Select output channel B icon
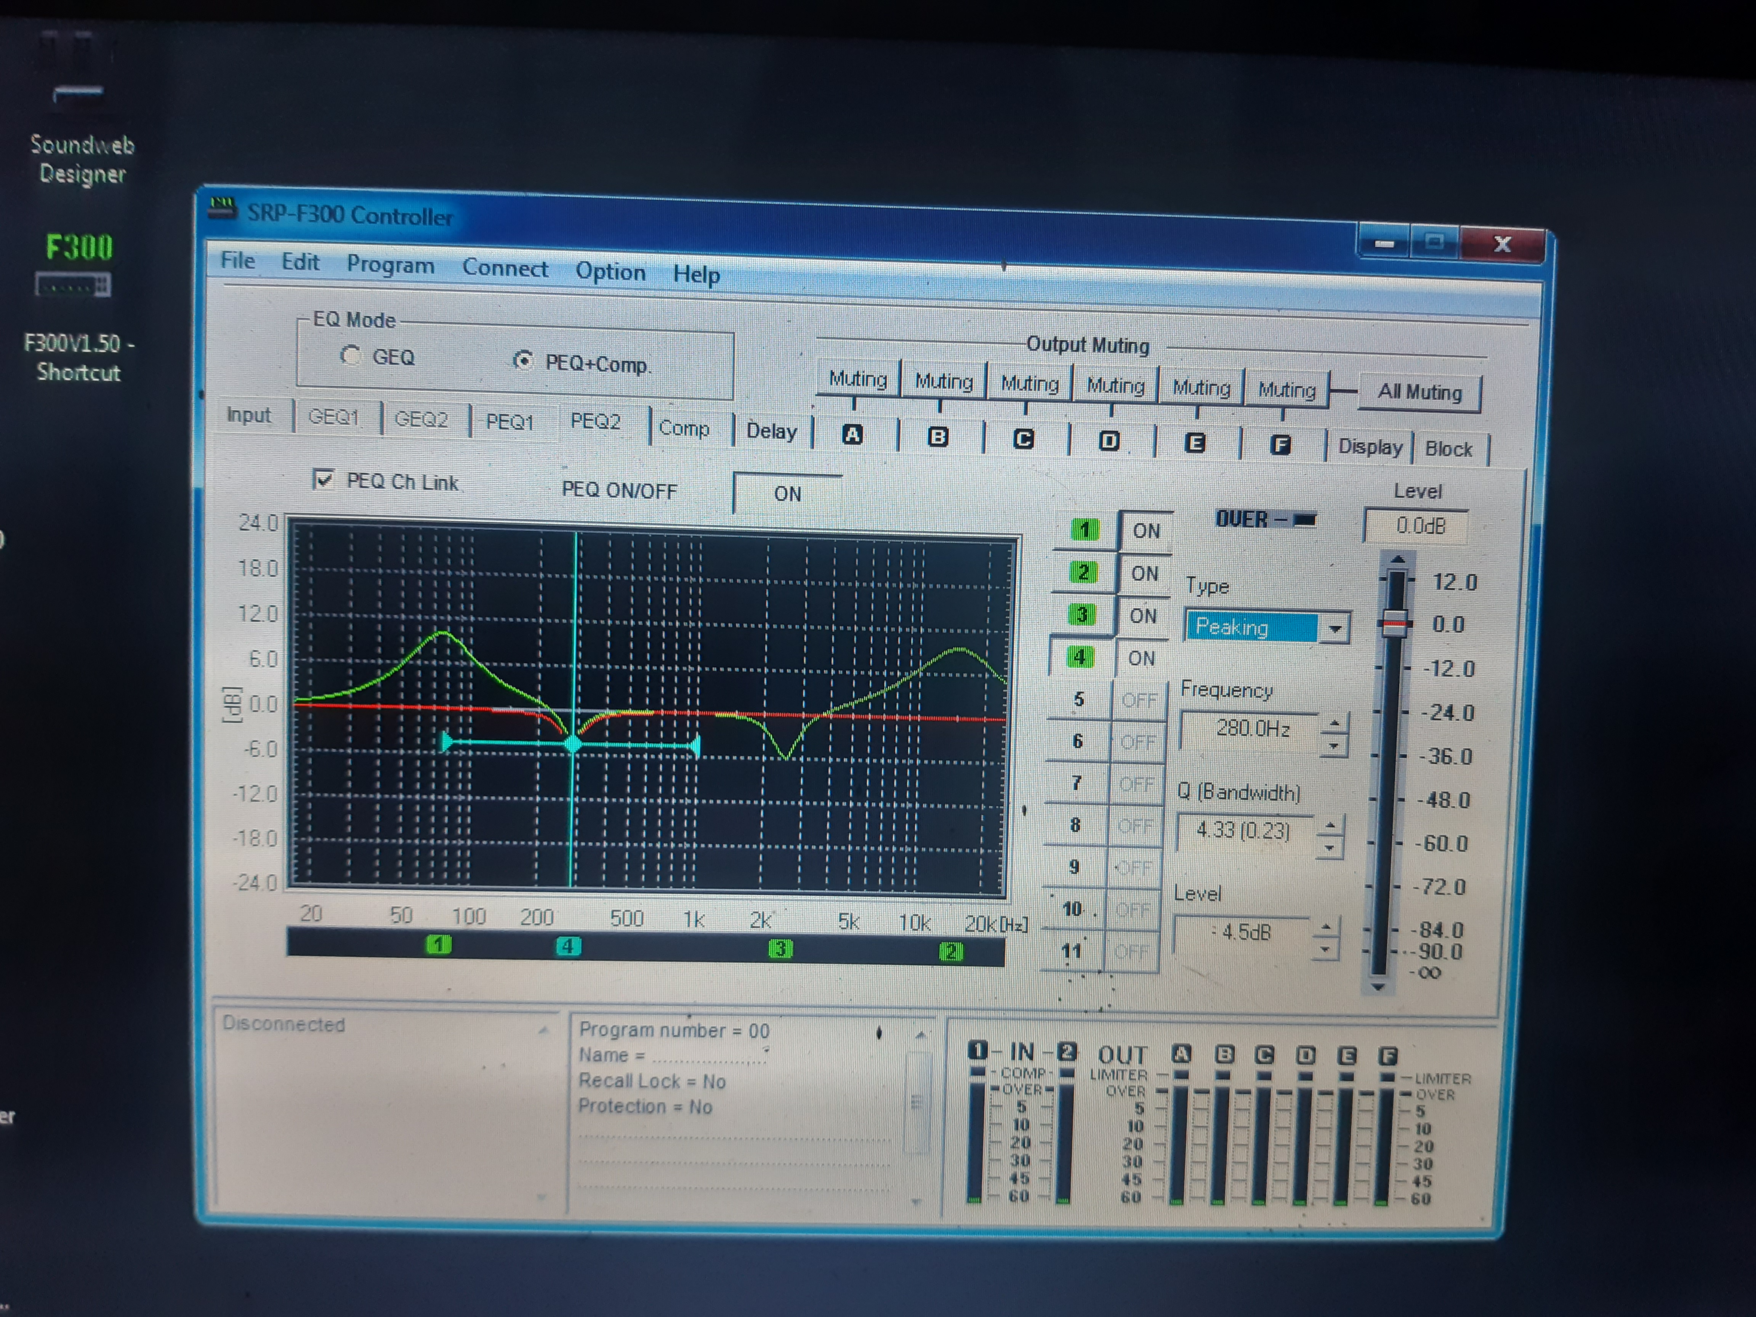The image size is (1756, 1317). 937,437
